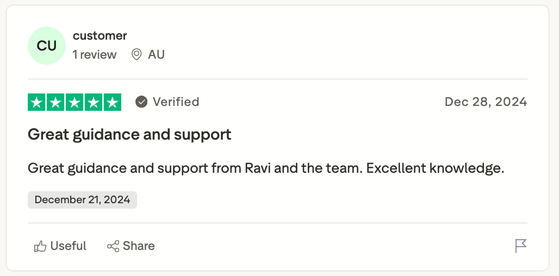Mark review as Useful via its label

[68, 246]
